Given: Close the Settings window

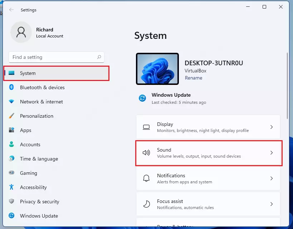Looking at the screenshot, I should coord(281,7).
